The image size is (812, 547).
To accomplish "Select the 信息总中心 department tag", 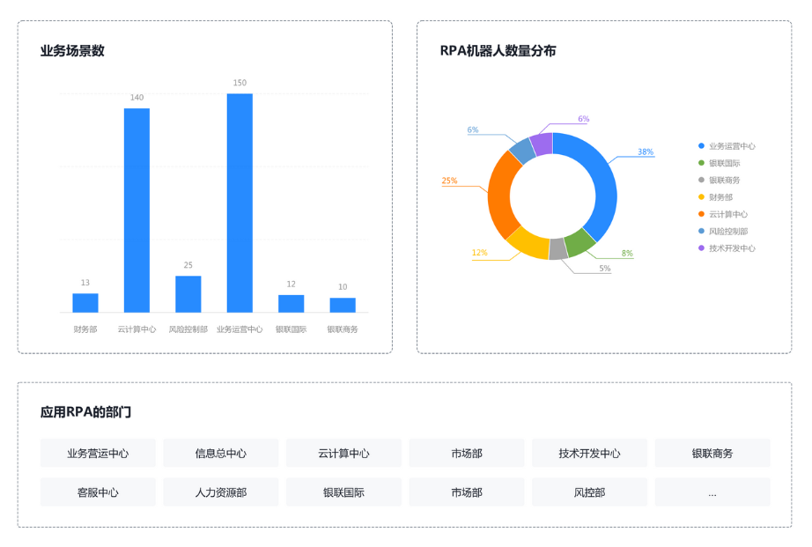I will pyautogui.click(x=221, y=454).
